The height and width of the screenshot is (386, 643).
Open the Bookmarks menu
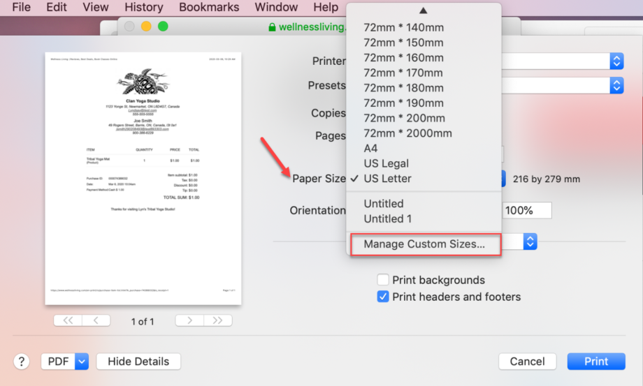(x=209, y=8)
